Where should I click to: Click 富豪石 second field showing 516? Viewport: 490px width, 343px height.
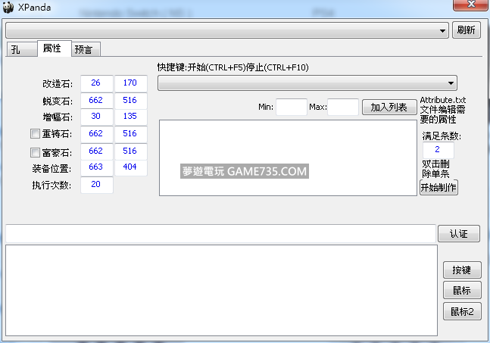pos(130,151)
